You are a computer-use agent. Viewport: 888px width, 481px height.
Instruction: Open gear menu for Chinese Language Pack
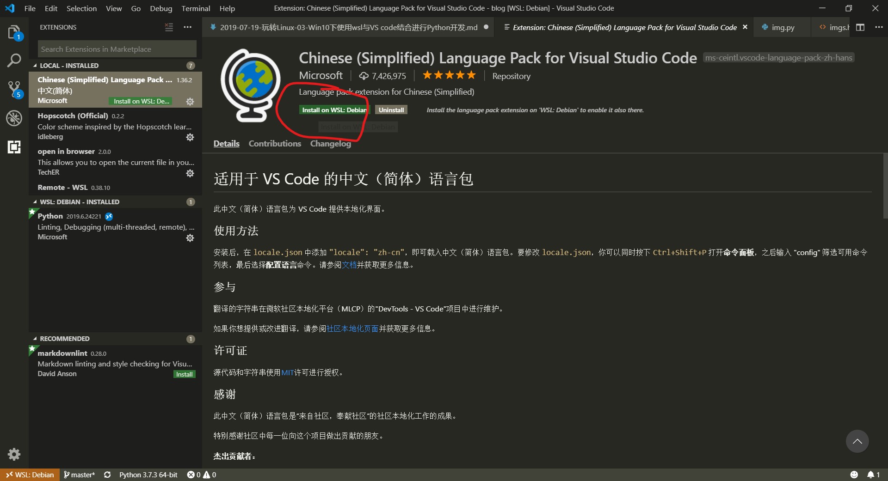coord(190,102)
